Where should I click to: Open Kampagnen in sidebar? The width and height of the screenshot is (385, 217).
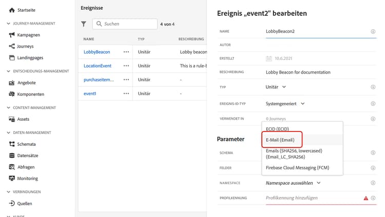click(x=28, y=35)
